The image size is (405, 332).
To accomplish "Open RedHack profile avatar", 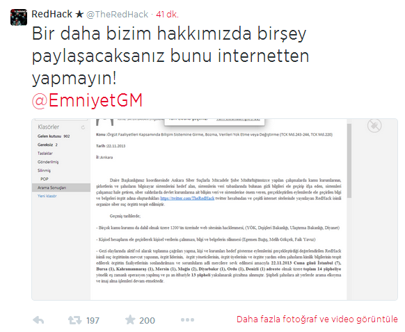I will click(19, 17).
